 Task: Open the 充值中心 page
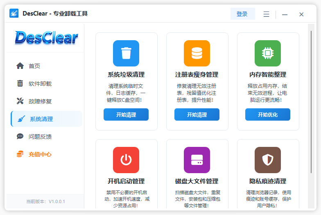(x=47, y=154)
